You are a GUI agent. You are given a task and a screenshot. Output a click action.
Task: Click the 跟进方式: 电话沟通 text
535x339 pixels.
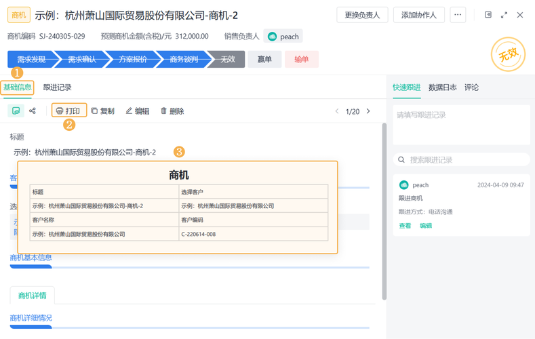(425, 212)
